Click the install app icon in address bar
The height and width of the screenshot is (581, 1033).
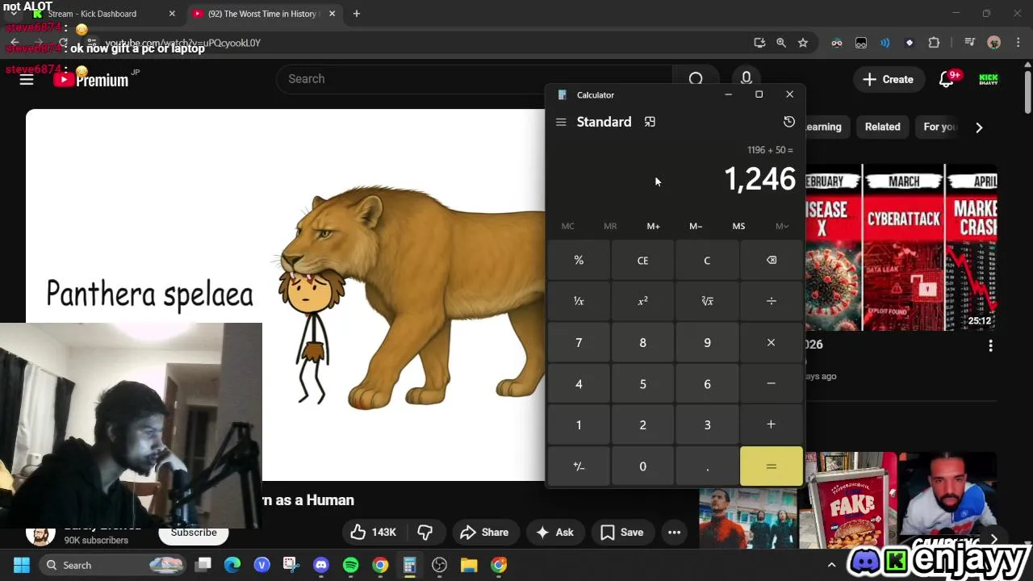759,43
